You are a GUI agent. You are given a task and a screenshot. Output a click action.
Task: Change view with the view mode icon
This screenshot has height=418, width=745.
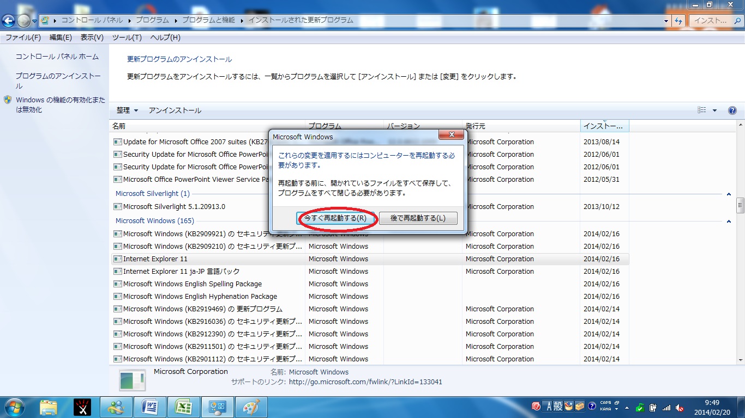point(702,110)
